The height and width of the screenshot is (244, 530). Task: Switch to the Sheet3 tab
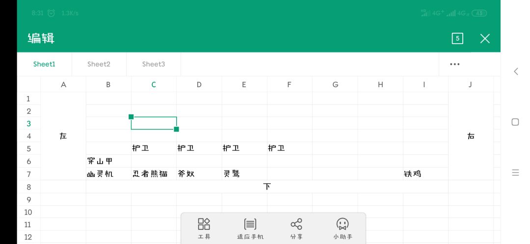click(154, 64)
